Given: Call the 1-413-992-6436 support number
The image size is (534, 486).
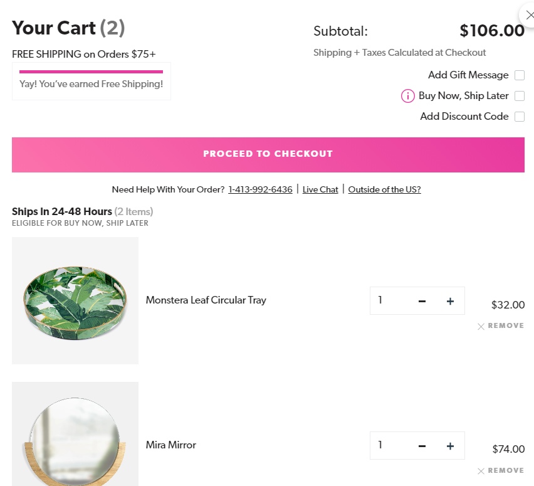Looking at the screenshot, I should click(x=260, y=189).
